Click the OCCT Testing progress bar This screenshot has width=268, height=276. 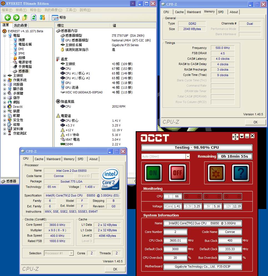[197, 148]
